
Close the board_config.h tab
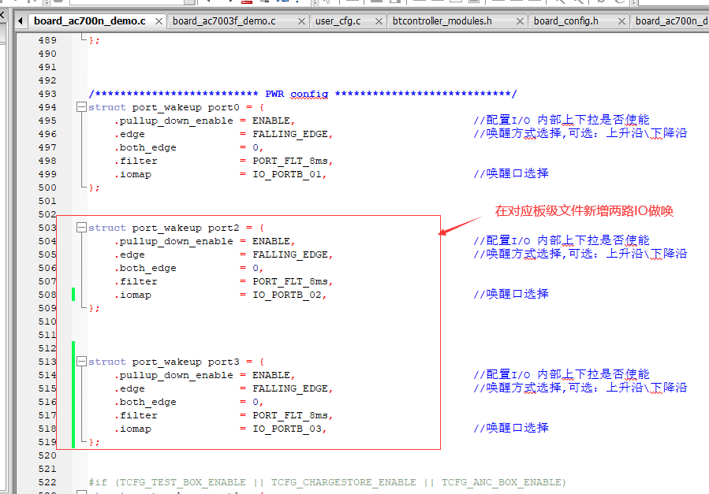click(621, 21)
